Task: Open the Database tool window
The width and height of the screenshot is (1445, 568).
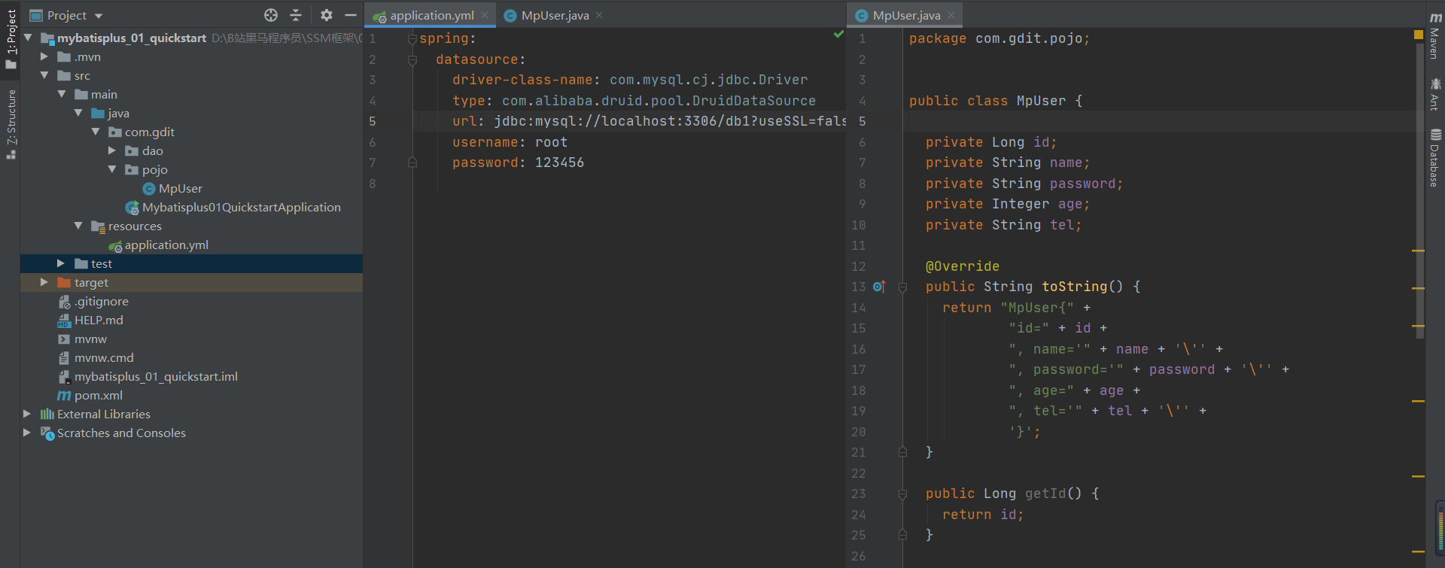Action: pyautogui.click(x=1435, y=157)
